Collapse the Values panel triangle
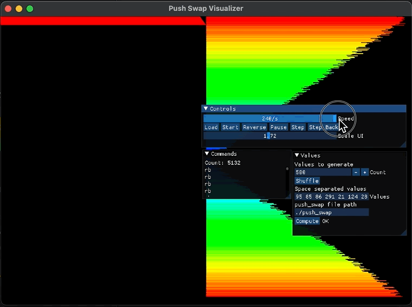The height and width of the screenshot is (307, 412). [x=297, y=156]
